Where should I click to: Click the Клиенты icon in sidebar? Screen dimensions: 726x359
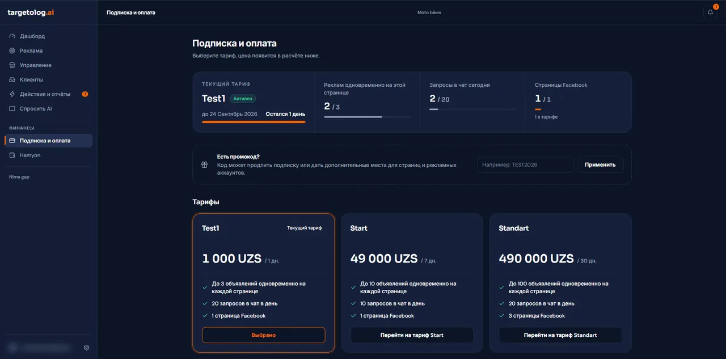click(12, 80)
